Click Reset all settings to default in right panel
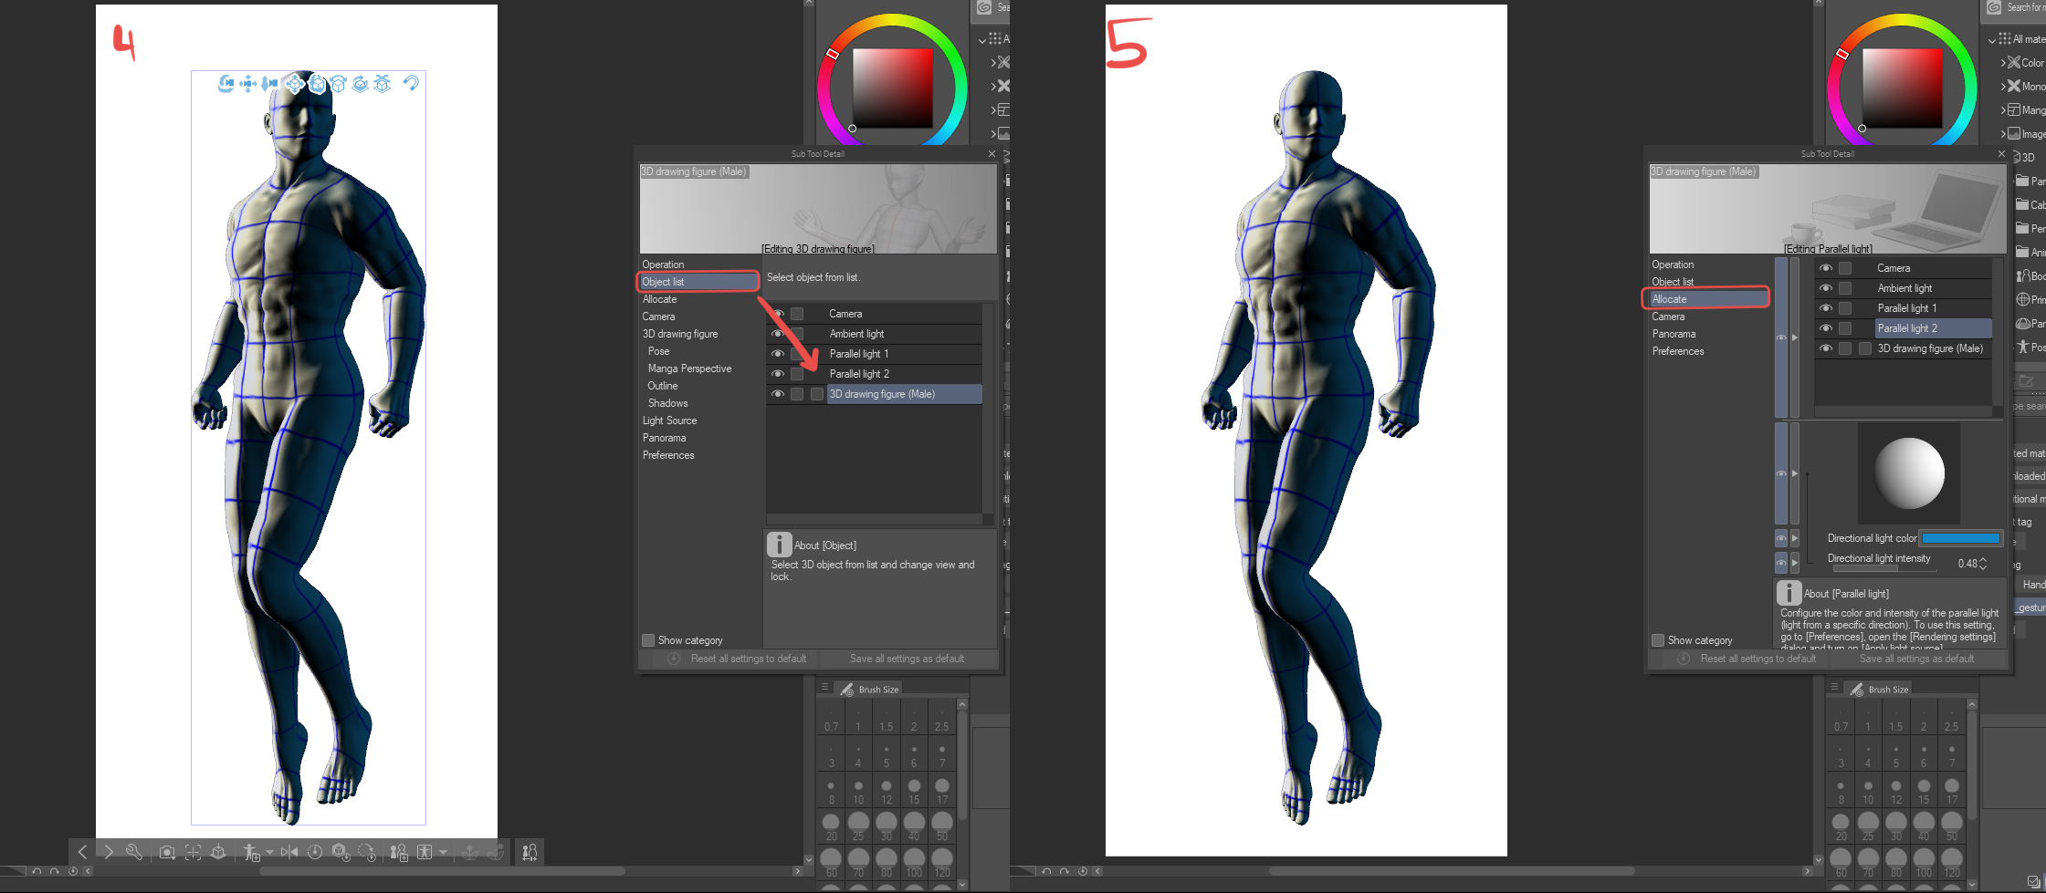Viewport: 2046px width, 893px height. (x=1757, y=659)
